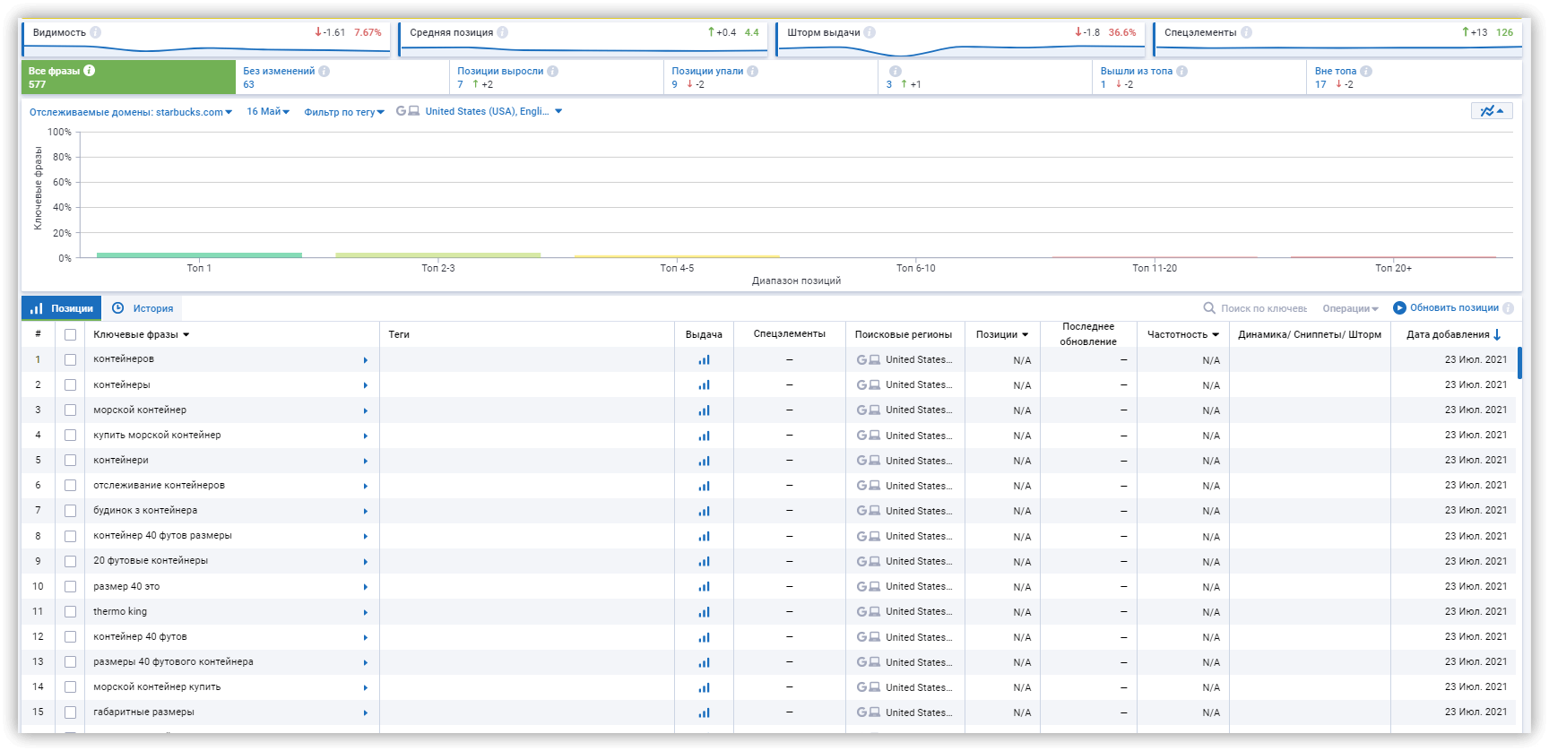Click info icon beside Позиции упали

(752, 71)
